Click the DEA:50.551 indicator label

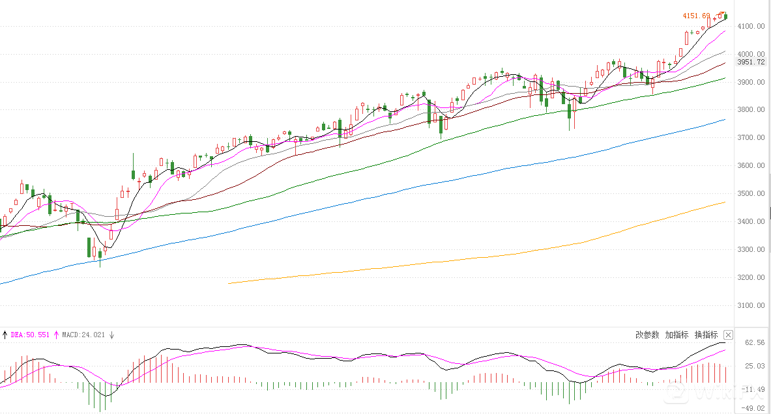31,335
